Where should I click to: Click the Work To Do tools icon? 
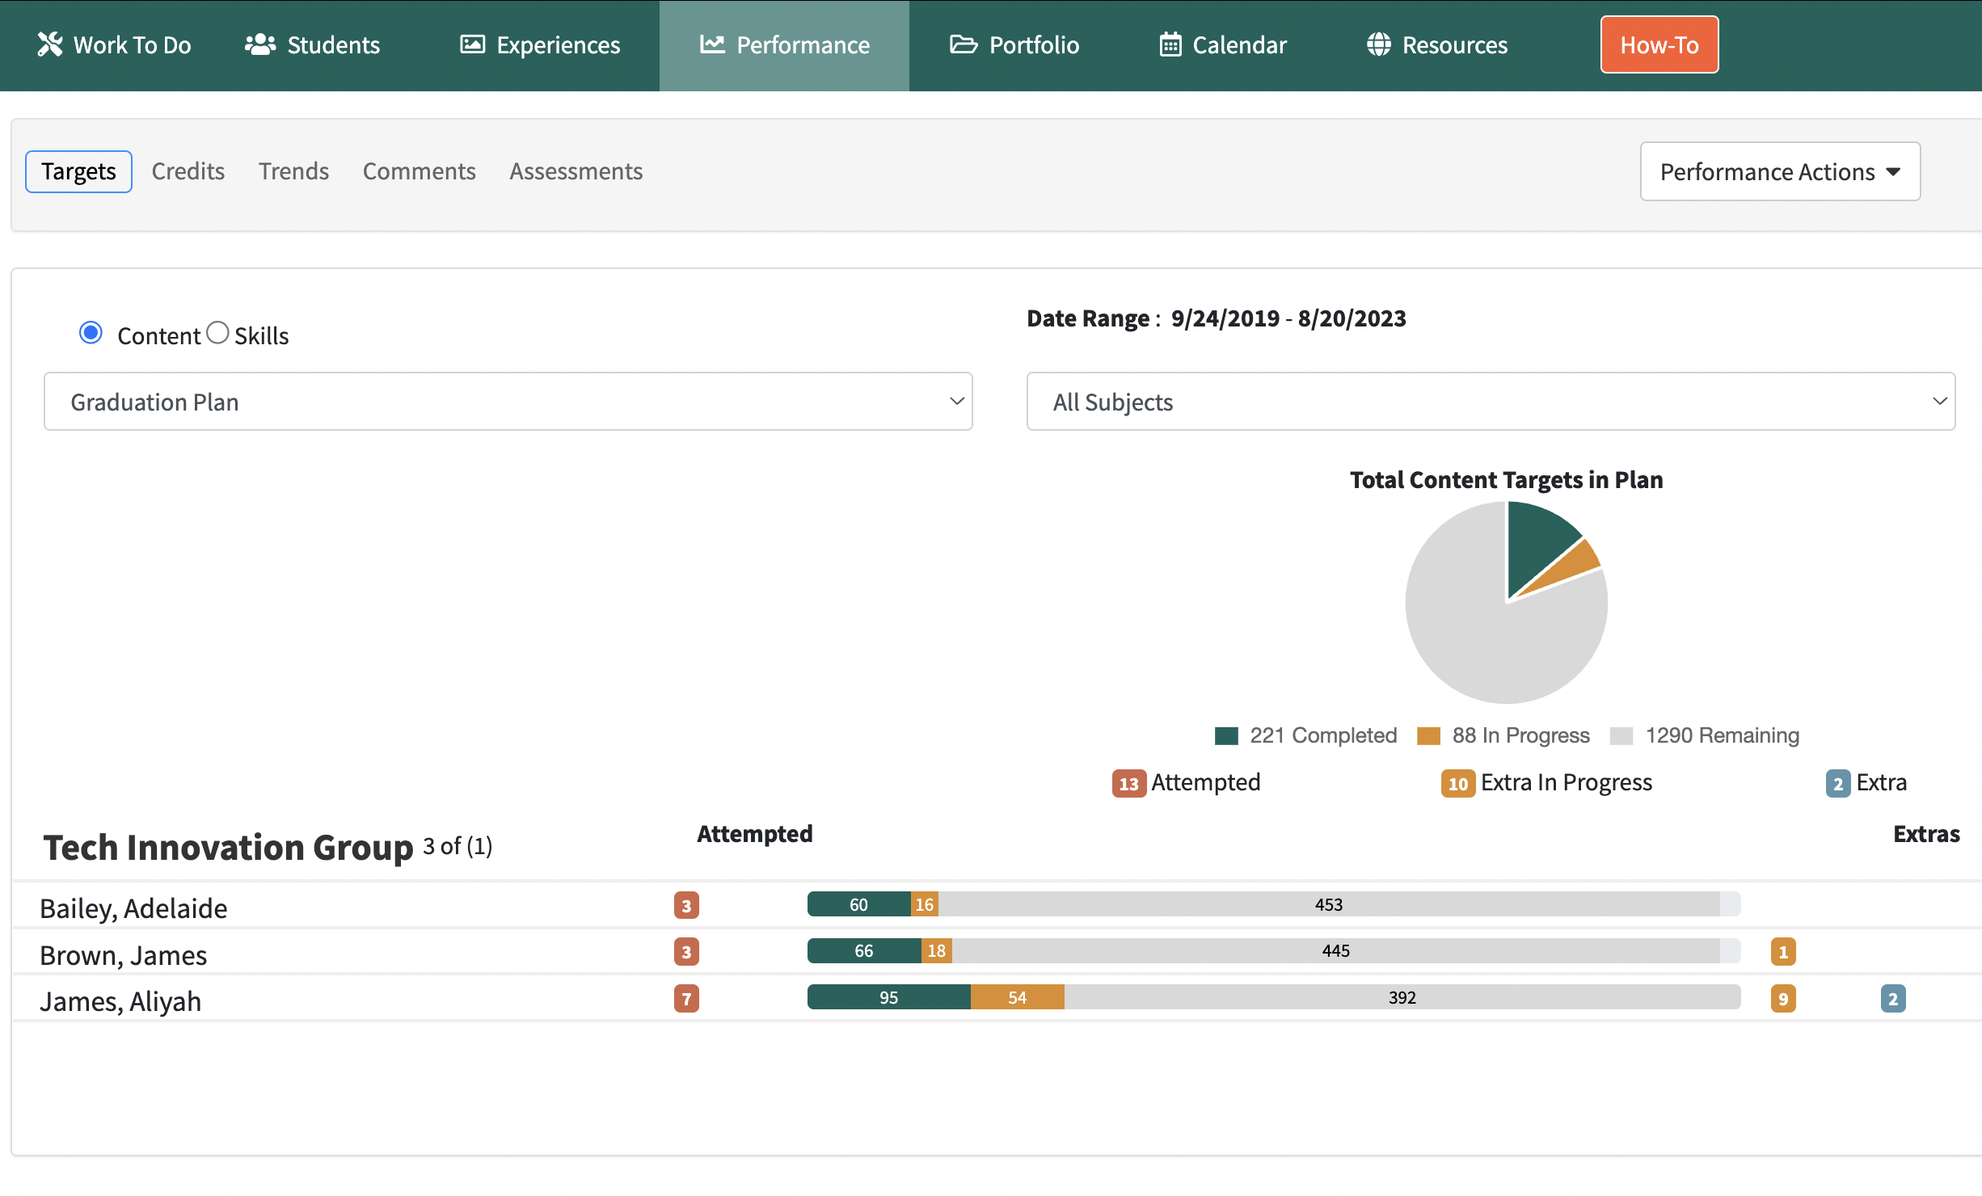click(x=49, y=44)
